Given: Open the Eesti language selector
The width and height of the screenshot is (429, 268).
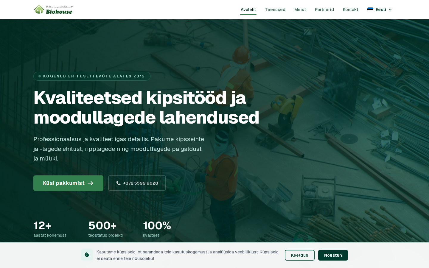Looking at the screenshot, I should point(380,10).
